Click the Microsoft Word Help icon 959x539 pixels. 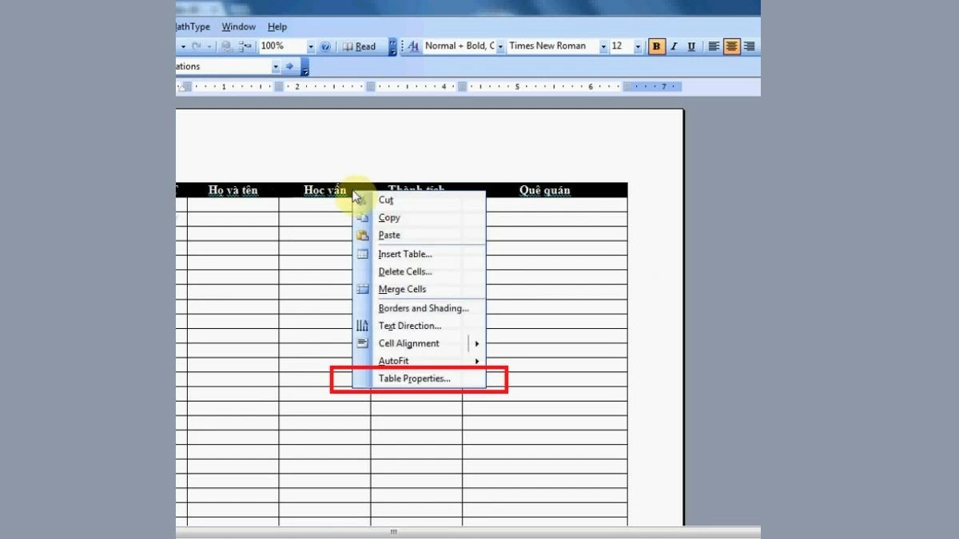click(x=325, y=46)
